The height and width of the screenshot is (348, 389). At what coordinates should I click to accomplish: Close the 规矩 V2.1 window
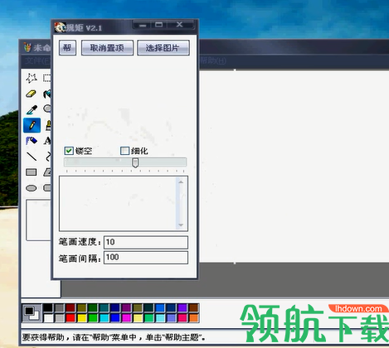180,25
